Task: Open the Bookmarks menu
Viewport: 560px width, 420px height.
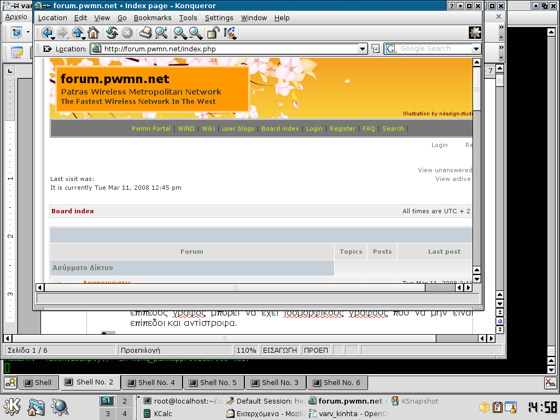Action: (x=153, y=18)
